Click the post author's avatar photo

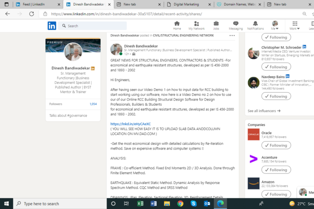pos(116,49)
